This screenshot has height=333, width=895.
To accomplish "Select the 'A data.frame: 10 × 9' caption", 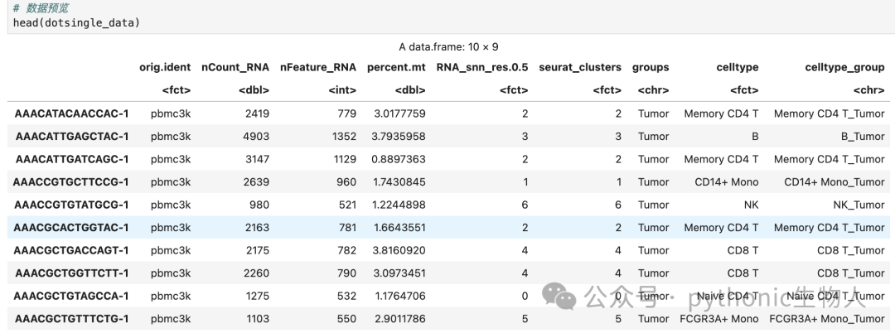I will [448, 46].
